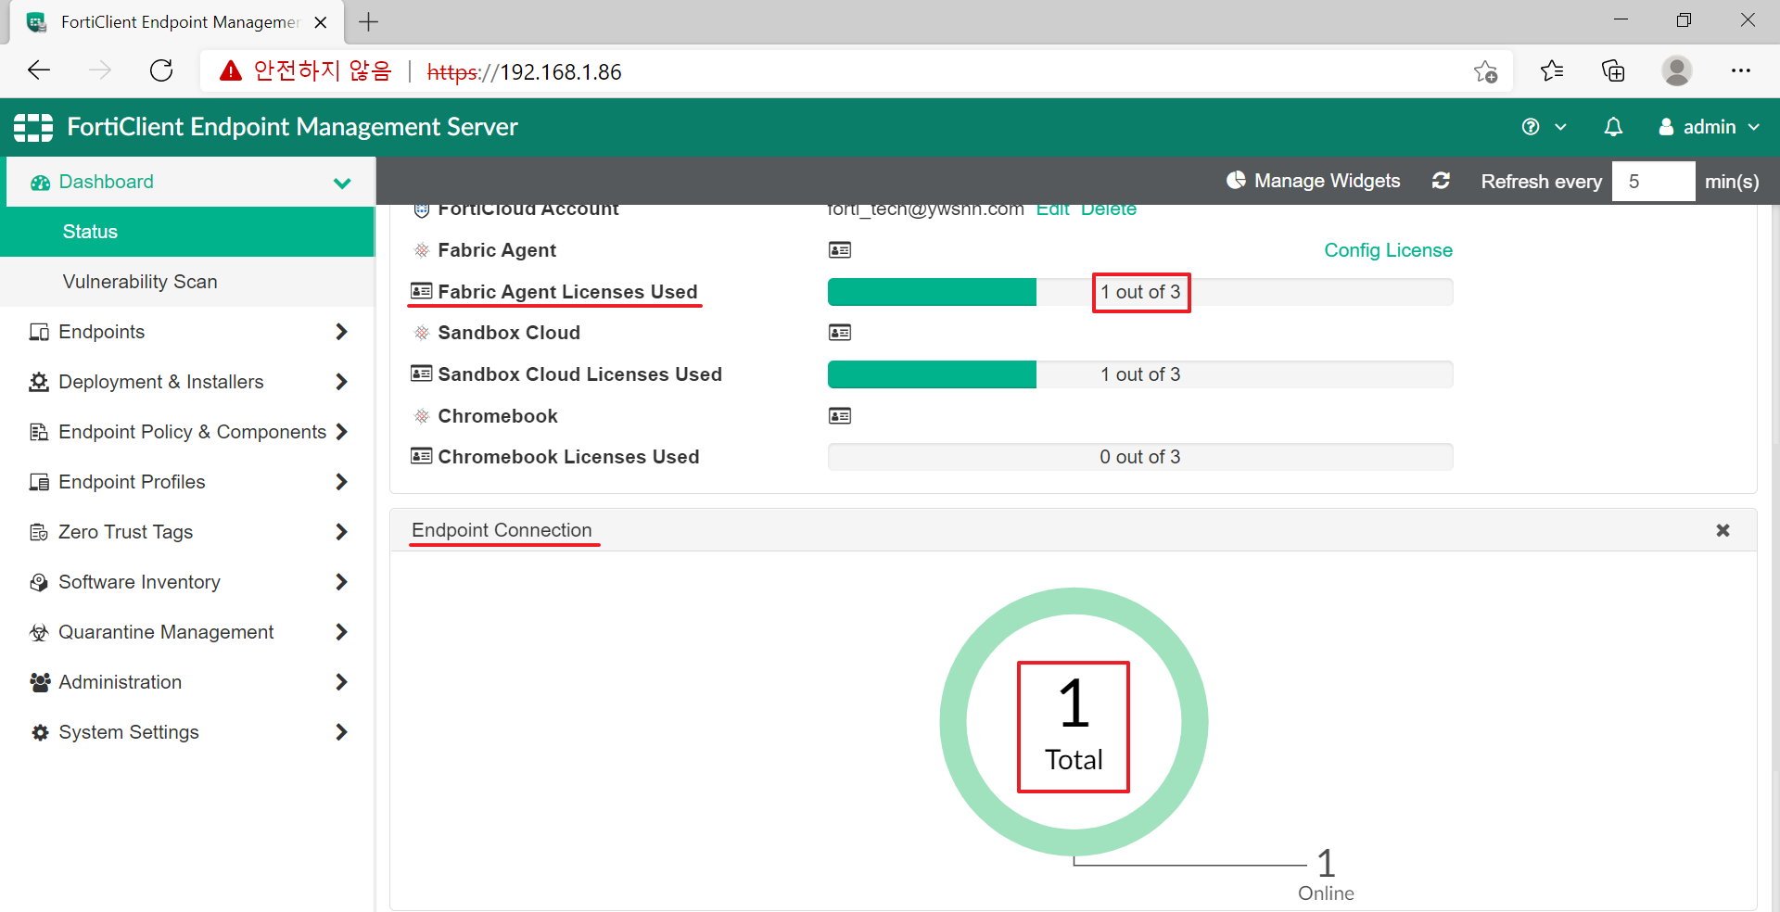Close the FortiClient Endpoint Management tab

click(x=321, y=22)
